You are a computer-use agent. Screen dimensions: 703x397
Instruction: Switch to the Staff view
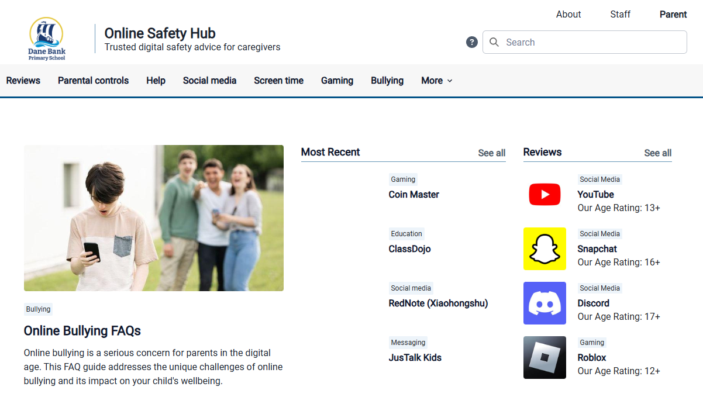[x=620, y=15]
